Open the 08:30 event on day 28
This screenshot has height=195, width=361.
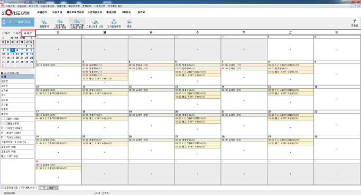click(244, 140)
